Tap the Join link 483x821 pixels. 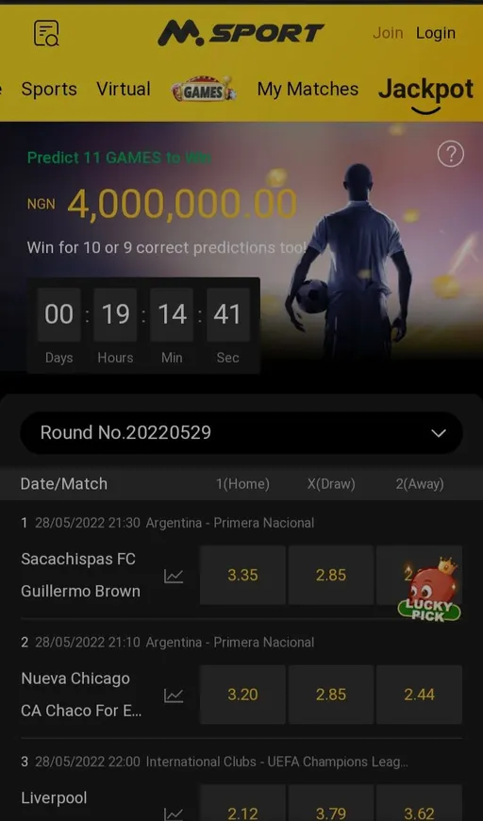point(388,33)
